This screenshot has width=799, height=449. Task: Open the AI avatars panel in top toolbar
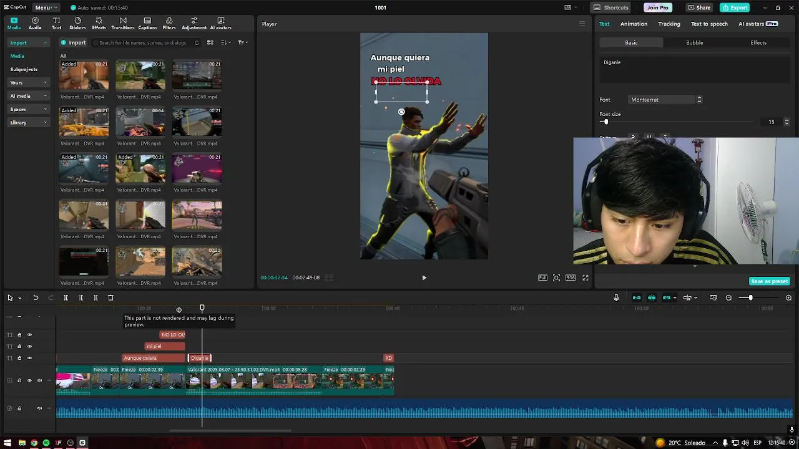point(221,24)
